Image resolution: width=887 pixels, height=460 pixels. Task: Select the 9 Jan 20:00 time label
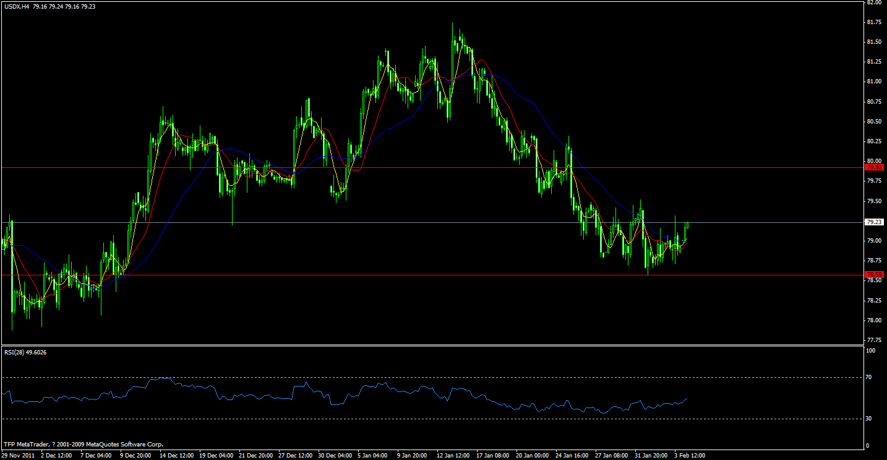point(413,455)
